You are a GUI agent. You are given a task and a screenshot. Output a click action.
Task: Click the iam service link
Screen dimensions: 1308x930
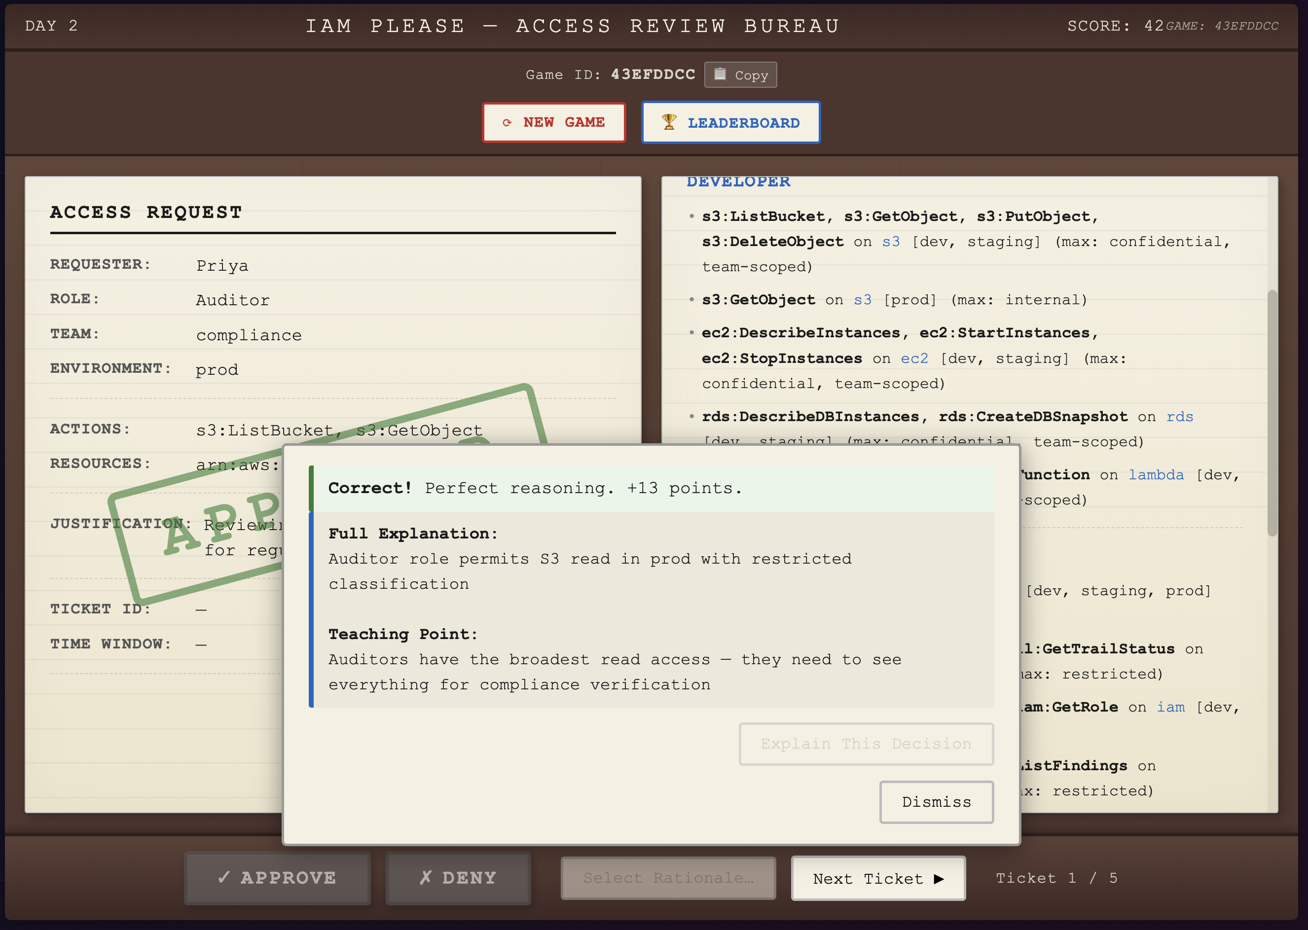coord(1170,707)
